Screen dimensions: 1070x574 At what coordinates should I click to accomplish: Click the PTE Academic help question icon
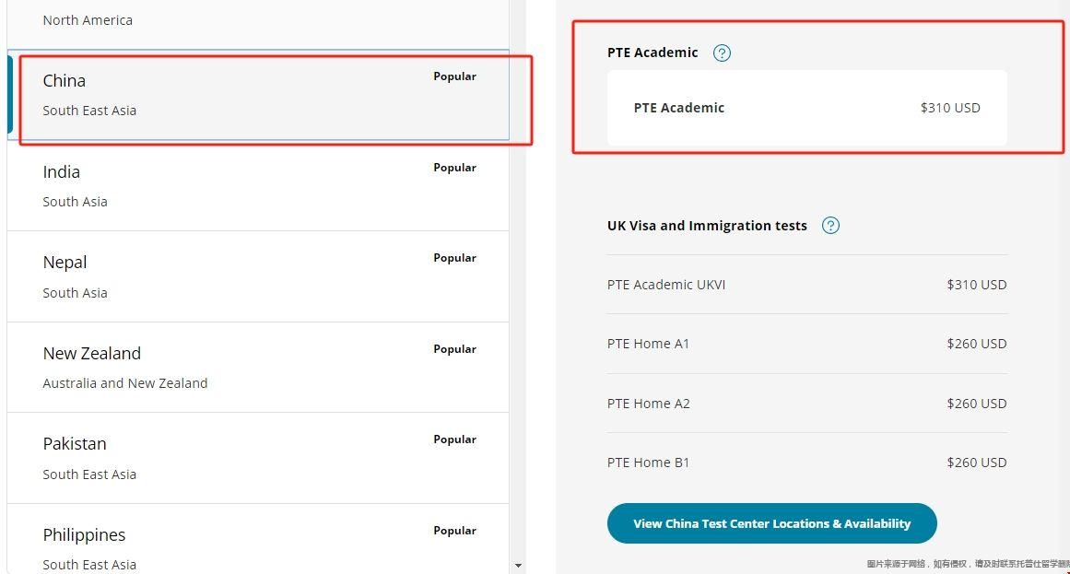coord(723,53)
